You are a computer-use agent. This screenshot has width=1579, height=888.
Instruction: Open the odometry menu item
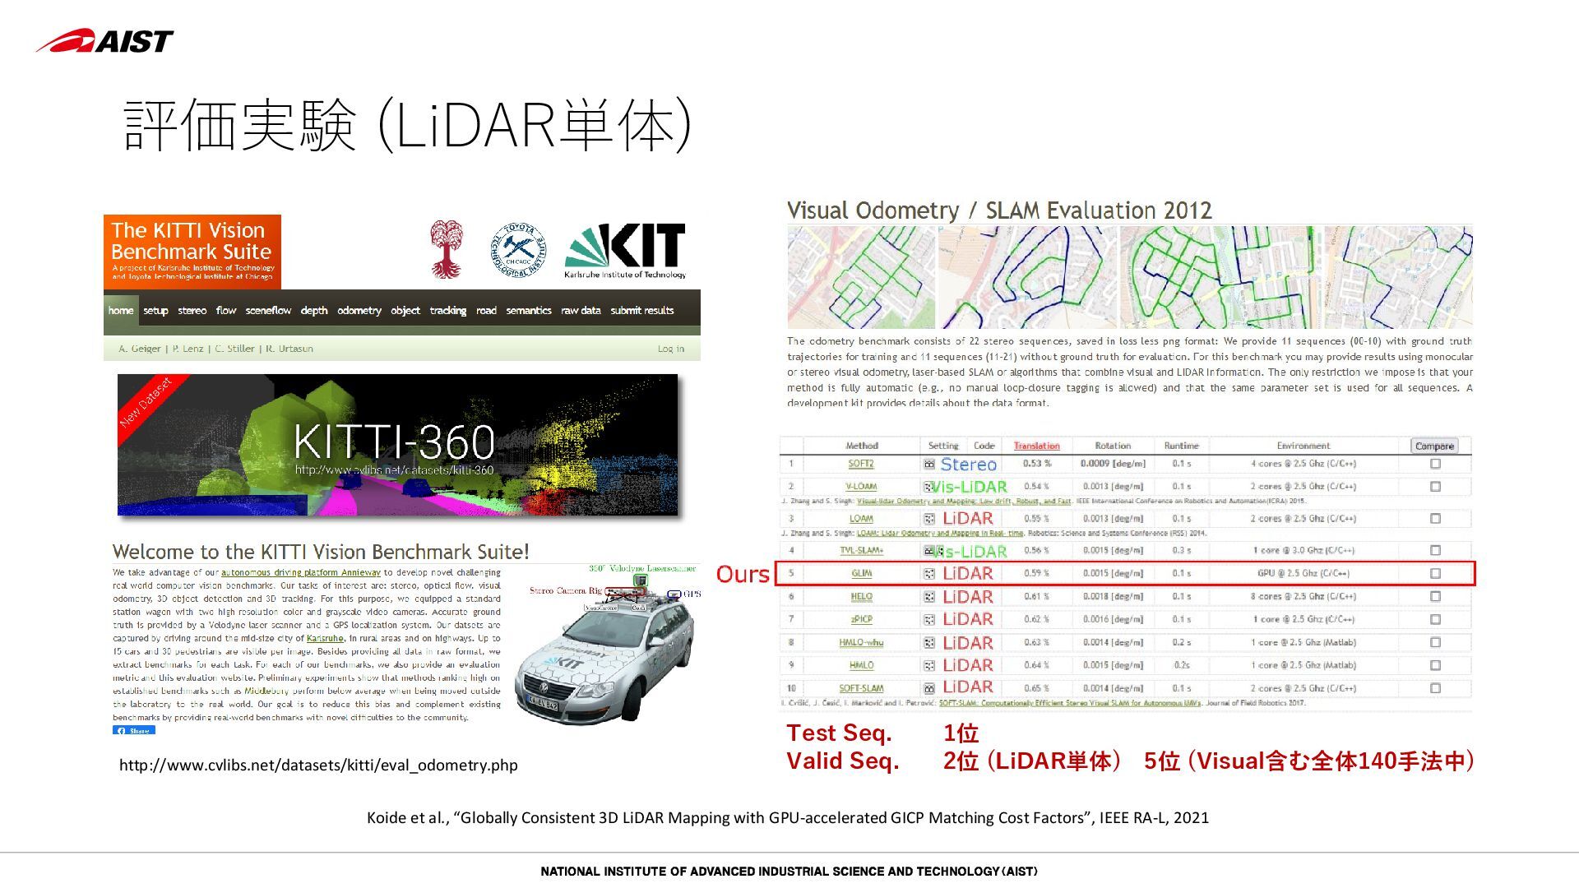coord(359,311)
